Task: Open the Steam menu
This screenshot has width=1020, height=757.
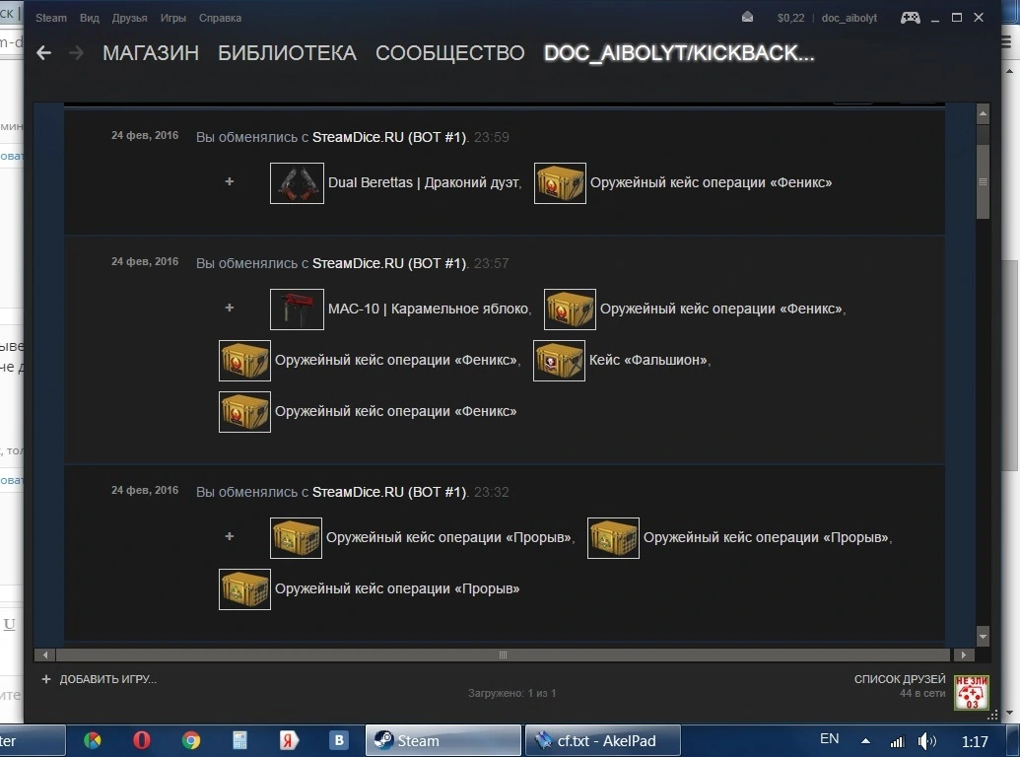Action: point(50,18)
